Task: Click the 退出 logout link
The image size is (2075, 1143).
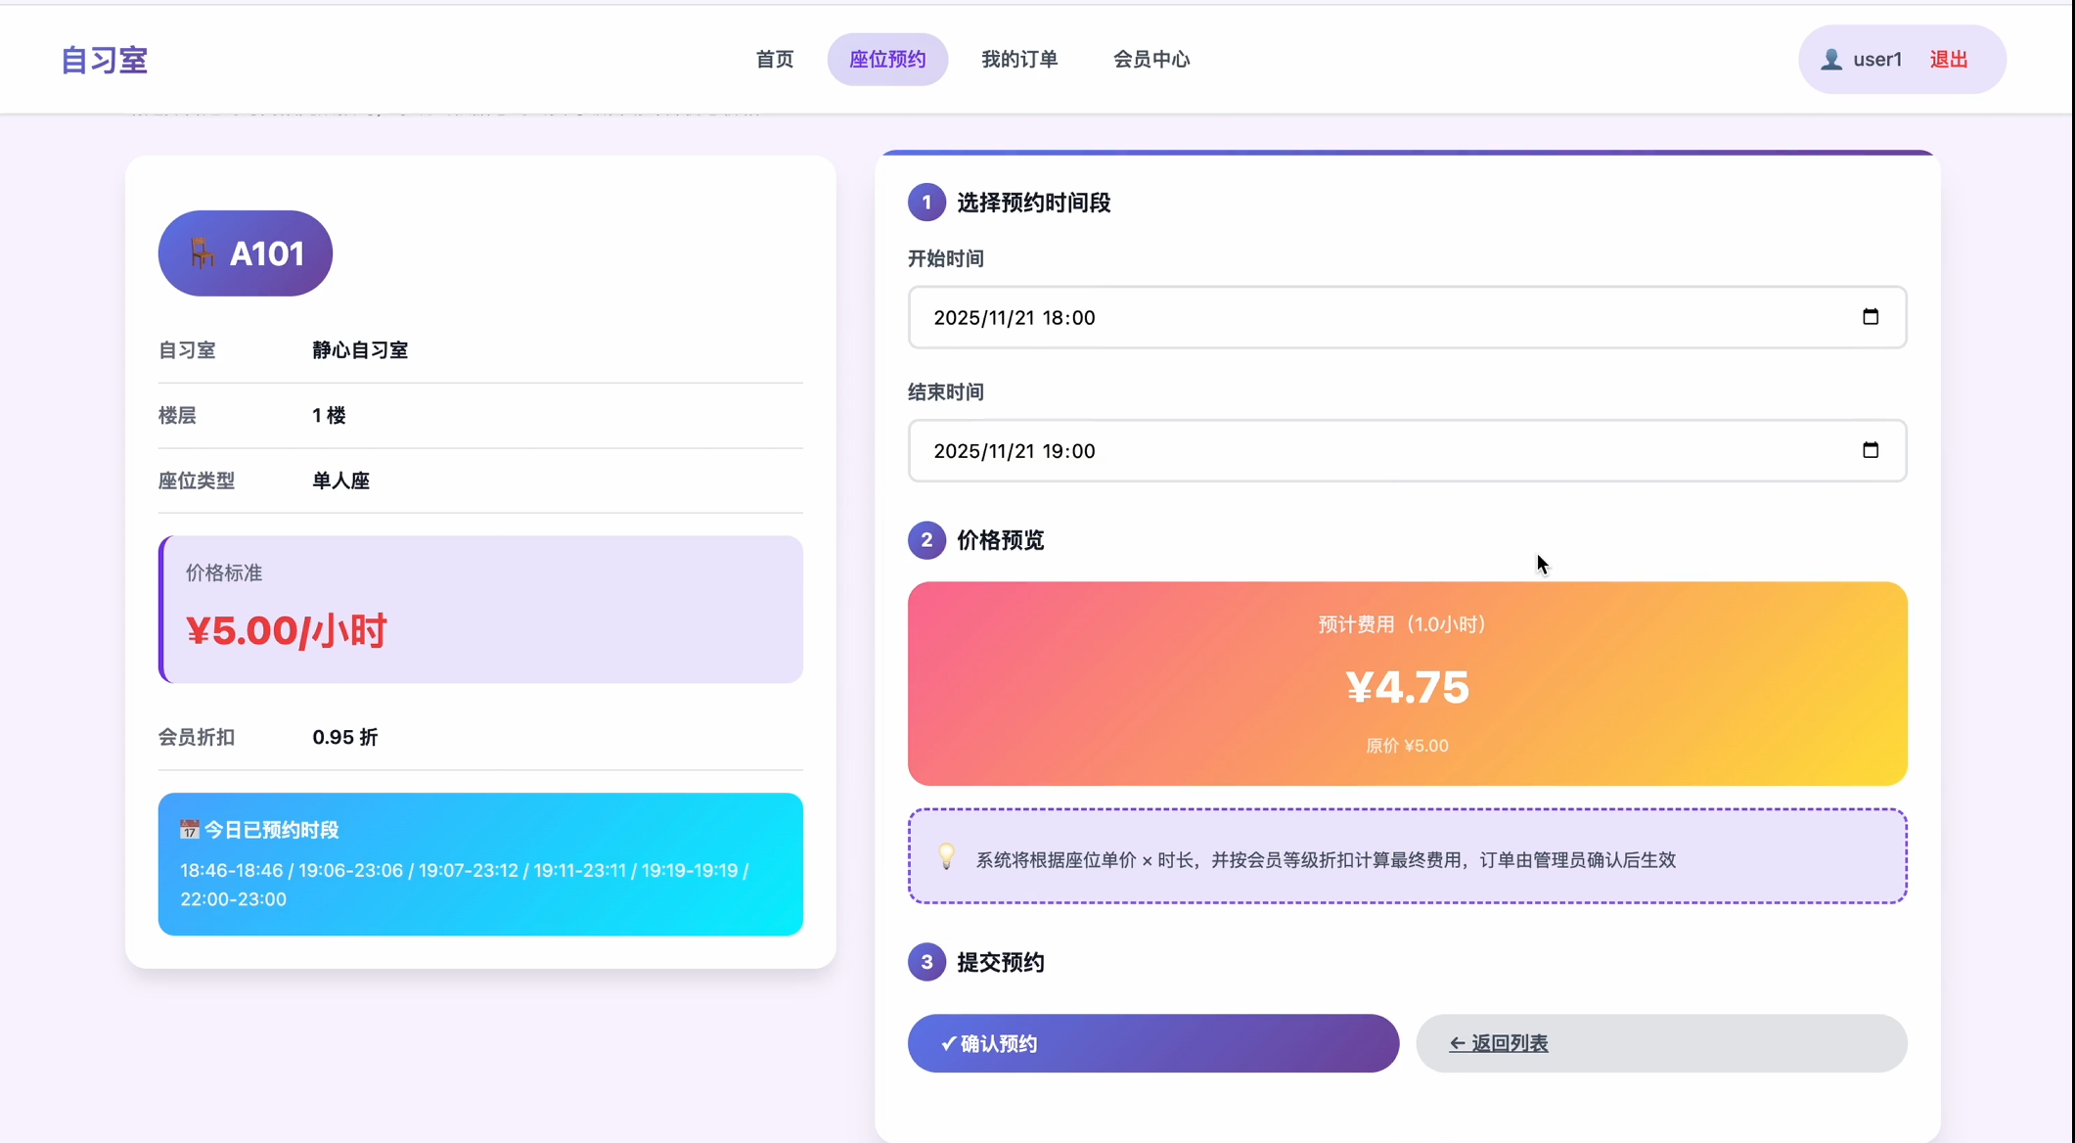Action: tap(1948, 60)
